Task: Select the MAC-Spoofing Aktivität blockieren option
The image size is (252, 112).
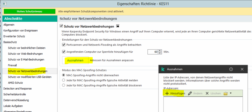Action: [64, 85]
